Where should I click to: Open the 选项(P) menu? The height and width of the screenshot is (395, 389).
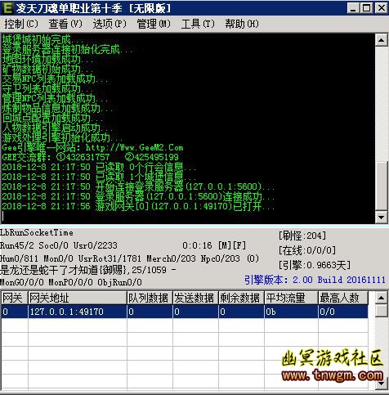pos(110,24)
